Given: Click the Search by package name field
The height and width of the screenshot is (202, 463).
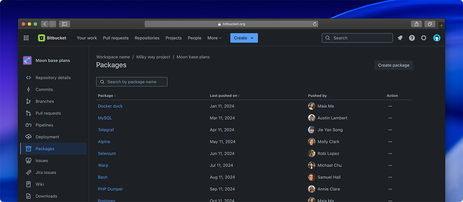Looking at the screenshot, I should 132,82.
